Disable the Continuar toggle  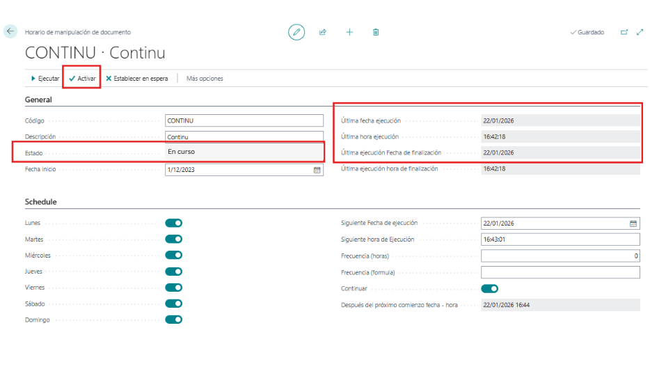pyautogui.click(x=489, y=288)
